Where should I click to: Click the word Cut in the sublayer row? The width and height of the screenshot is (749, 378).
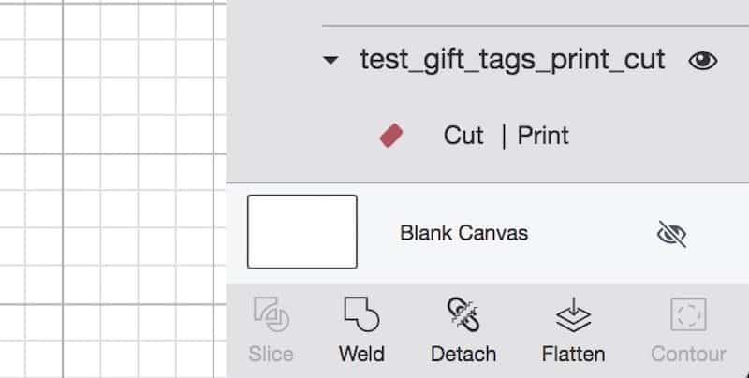tap(463, 136)
